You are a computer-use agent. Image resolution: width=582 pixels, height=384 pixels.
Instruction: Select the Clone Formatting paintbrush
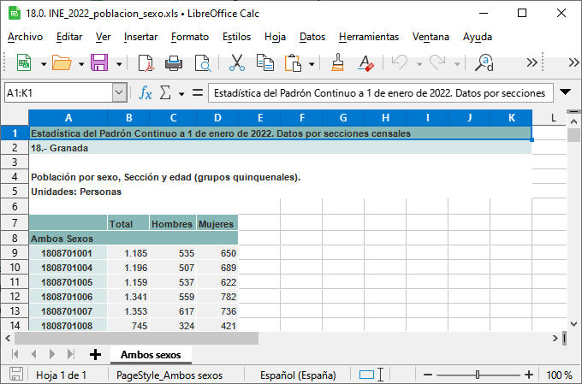click(x=337, y=62)
